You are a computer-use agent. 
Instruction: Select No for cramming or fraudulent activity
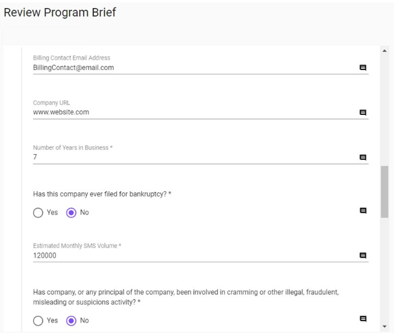(x=71, y=321)
